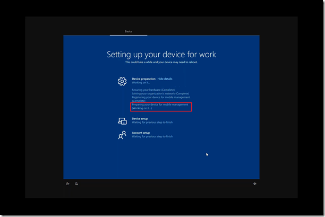The height and width of the screenshot is (217, 325).
Task: Click Registering your device for mobile management
Action: pyautogui.click(x=160, y=98)
